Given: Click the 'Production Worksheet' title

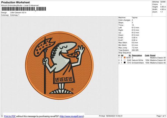Looking at the screenshot, I should click(15, 2).
